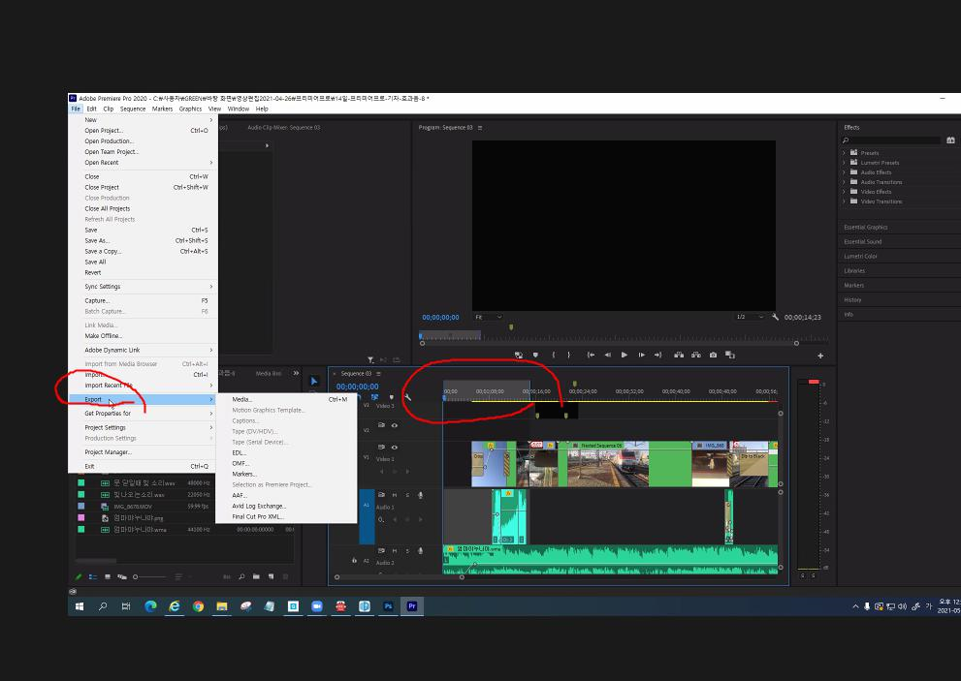This screenshot has height=681, width=961.
Task: Click the green pencil writable-project icon
Action: [x=79, y=576]
